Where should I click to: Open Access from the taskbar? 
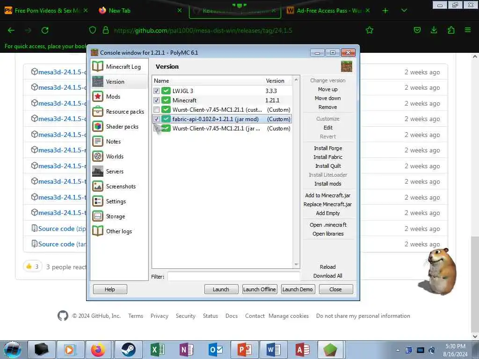tap(303, 350)
